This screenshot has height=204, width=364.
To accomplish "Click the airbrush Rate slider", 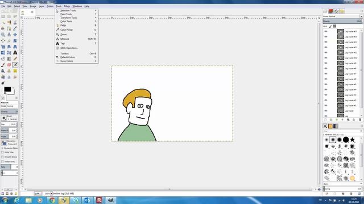I will click(9, 167).
